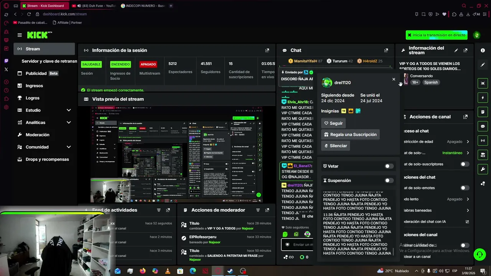The height and width of the screenshot is (276, 491).
Task: Open the Palabras baneadas list
Action: [x=436, y=210]
